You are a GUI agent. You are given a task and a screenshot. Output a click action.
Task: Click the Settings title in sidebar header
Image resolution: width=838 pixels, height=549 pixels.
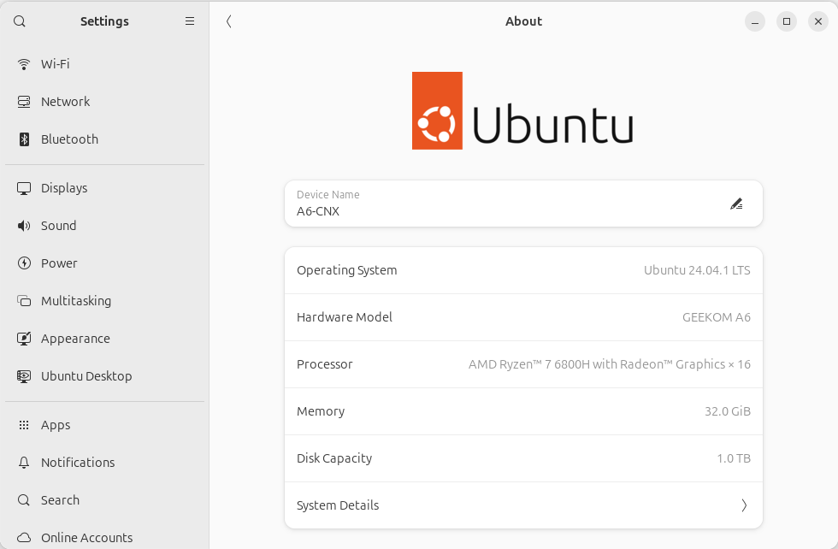104,21
